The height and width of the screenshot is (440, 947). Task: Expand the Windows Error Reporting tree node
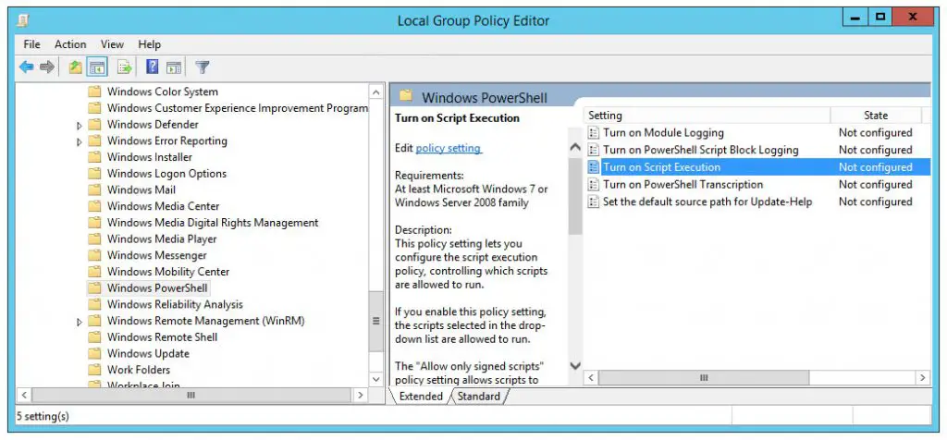[80, 141]
